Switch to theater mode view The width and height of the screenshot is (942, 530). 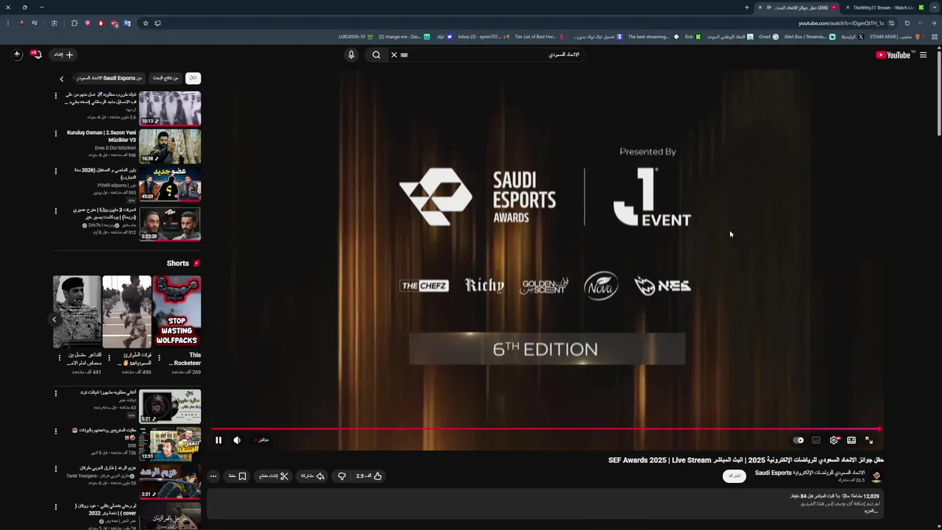click(851, 440)
